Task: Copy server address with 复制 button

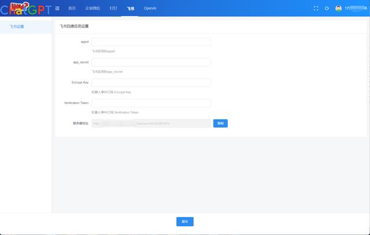Action: click(x=220, y=124)
